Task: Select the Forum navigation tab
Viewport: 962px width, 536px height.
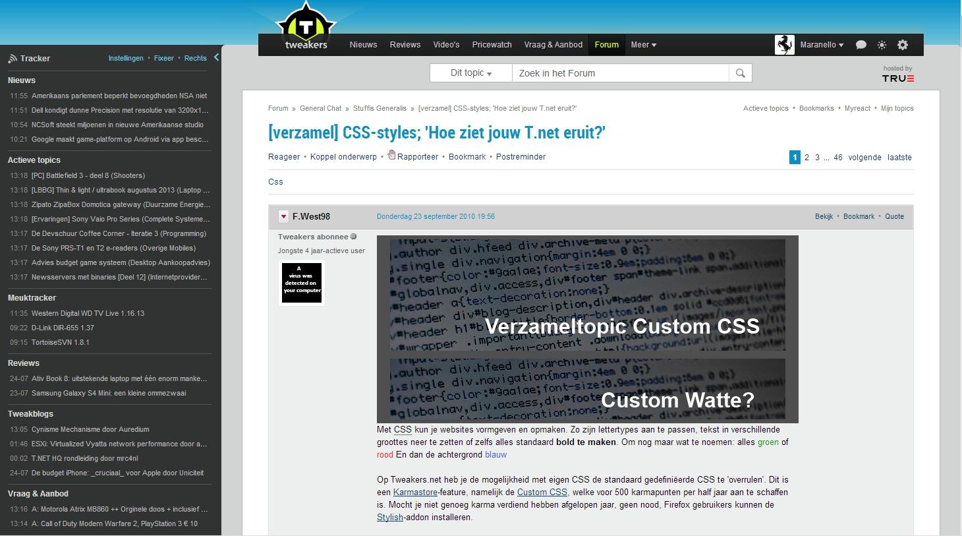Action: tap(606, 45)
